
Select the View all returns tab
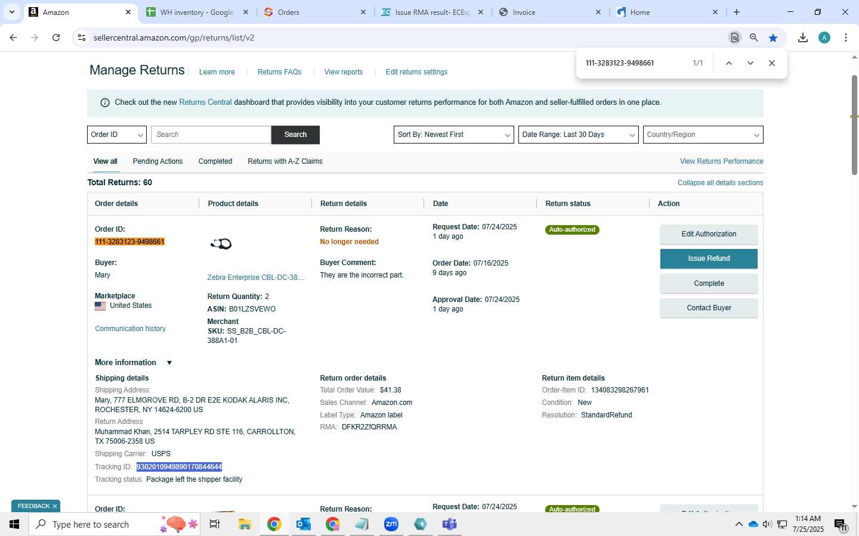pos(105,161)
